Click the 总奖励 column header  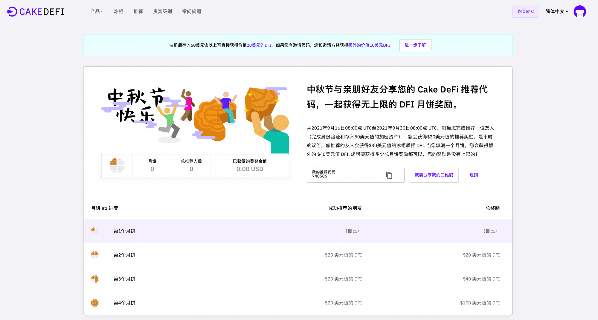(493, 208)
